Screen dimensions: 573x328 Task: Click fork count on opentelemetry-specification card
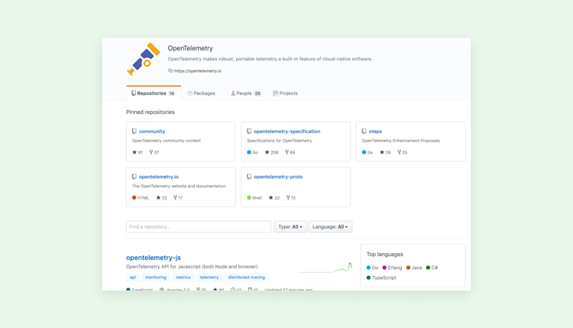point(290,152)
